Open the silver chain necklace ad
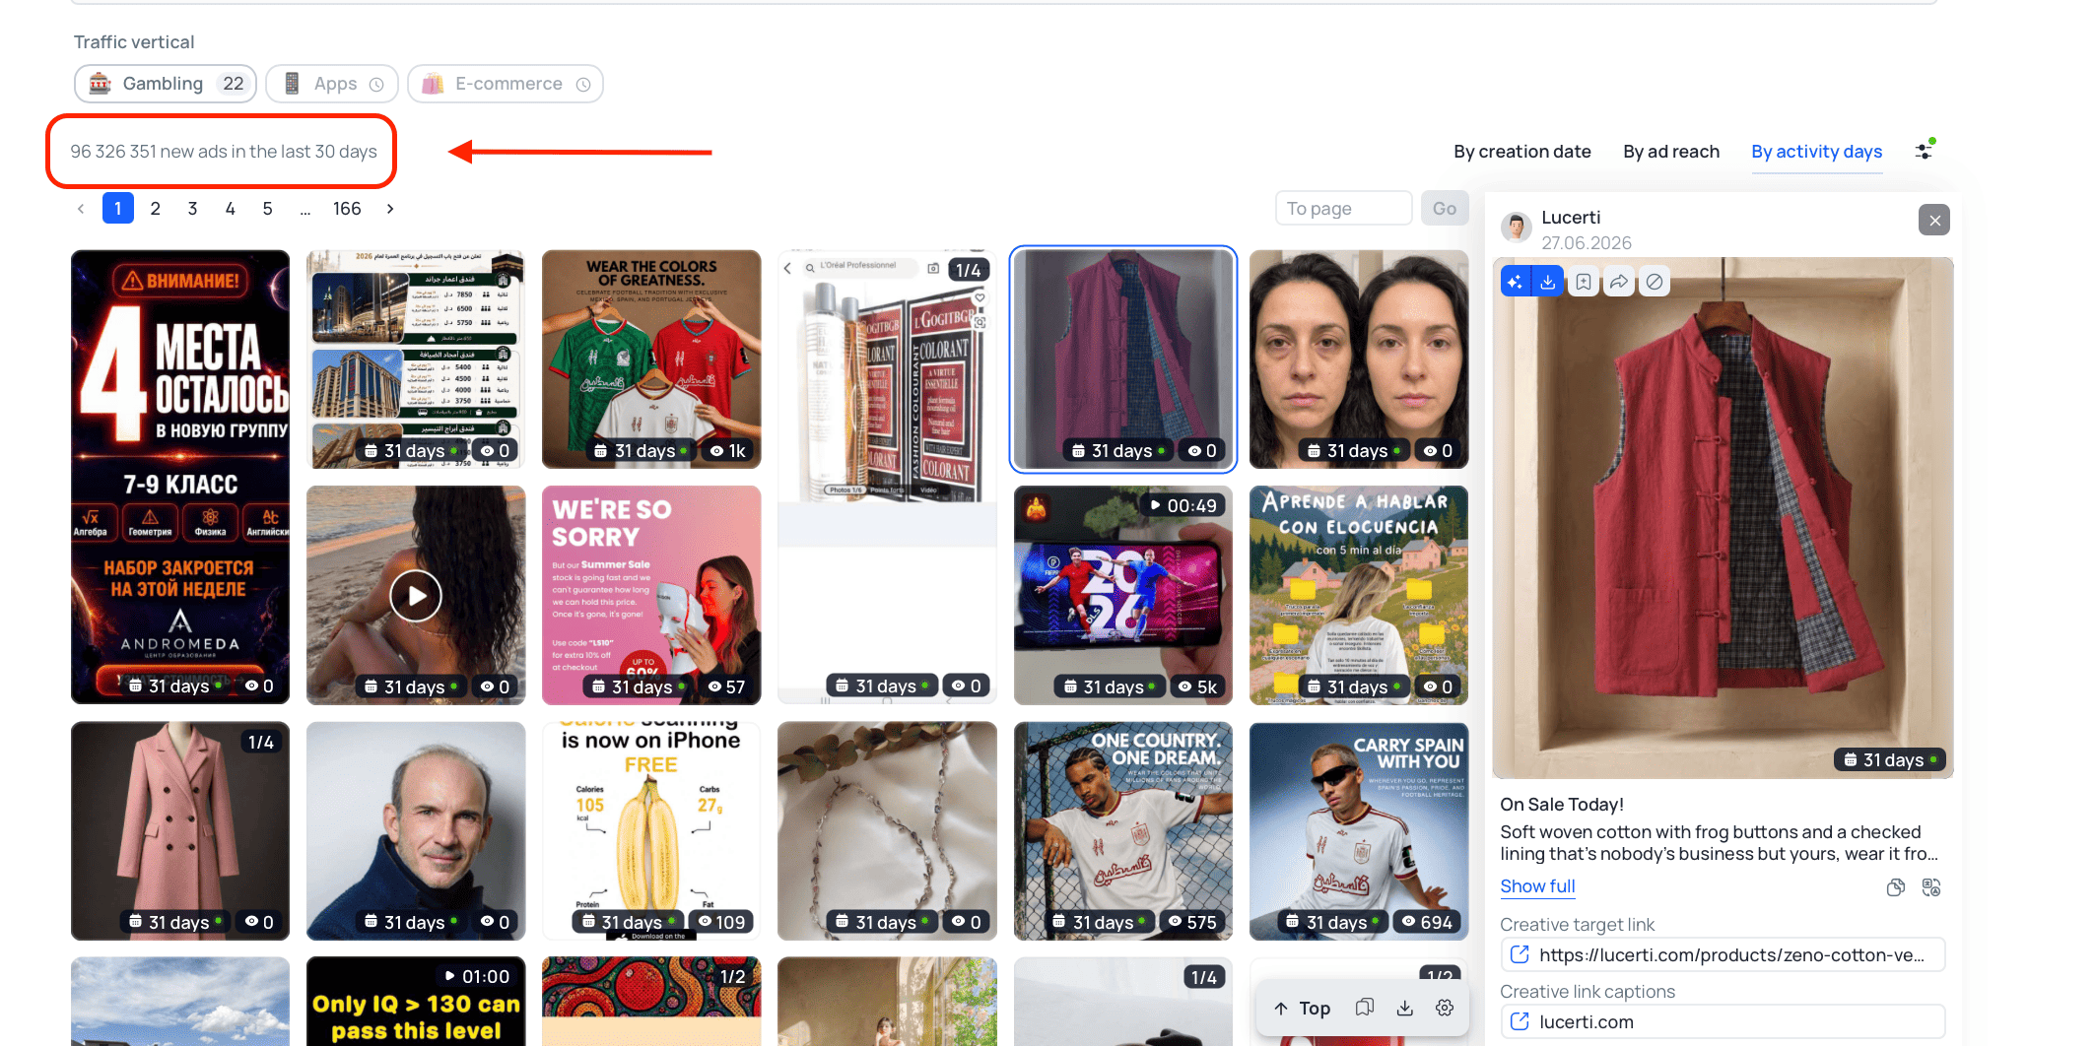This screenshot has height=1046, width=2095. coord(887,830)
